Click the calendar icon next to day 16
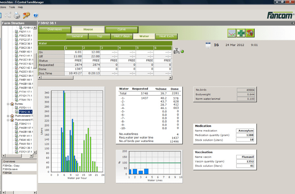The height and width of the screenshot is (194, 295). pos(208,45)
